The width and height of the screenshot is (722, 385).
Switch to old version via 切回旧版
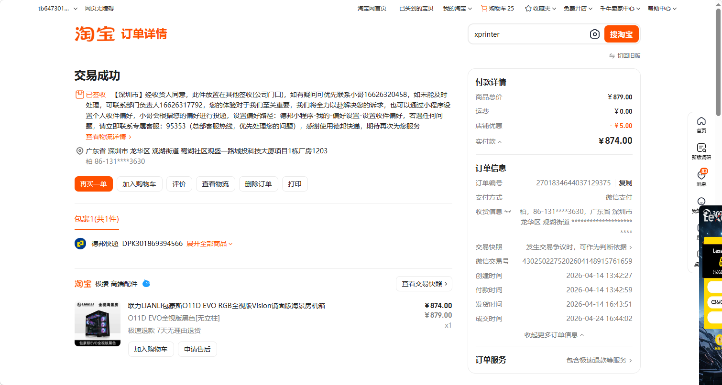624,56
